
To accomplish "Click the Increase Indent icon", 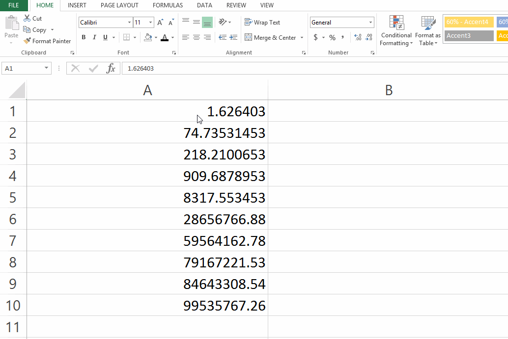I will (x=233, y=37).
